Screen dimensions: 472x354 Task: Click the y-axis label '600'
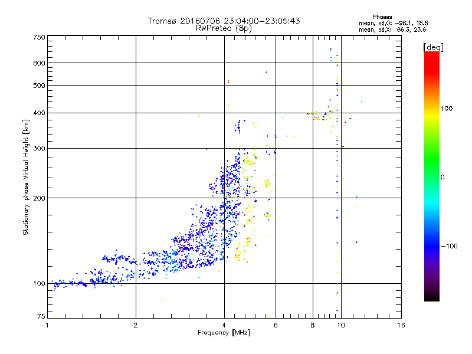[40, 63]
